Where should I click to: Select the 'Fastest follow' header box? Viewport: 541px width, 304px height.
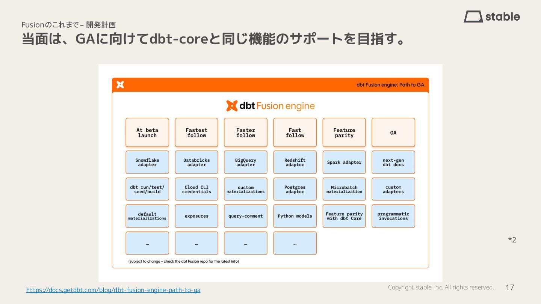pyautogui.click(x=196, y=132)
